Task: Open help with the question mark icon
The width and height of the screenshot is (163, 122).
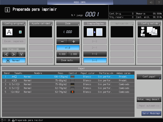Action: point(159,2)
